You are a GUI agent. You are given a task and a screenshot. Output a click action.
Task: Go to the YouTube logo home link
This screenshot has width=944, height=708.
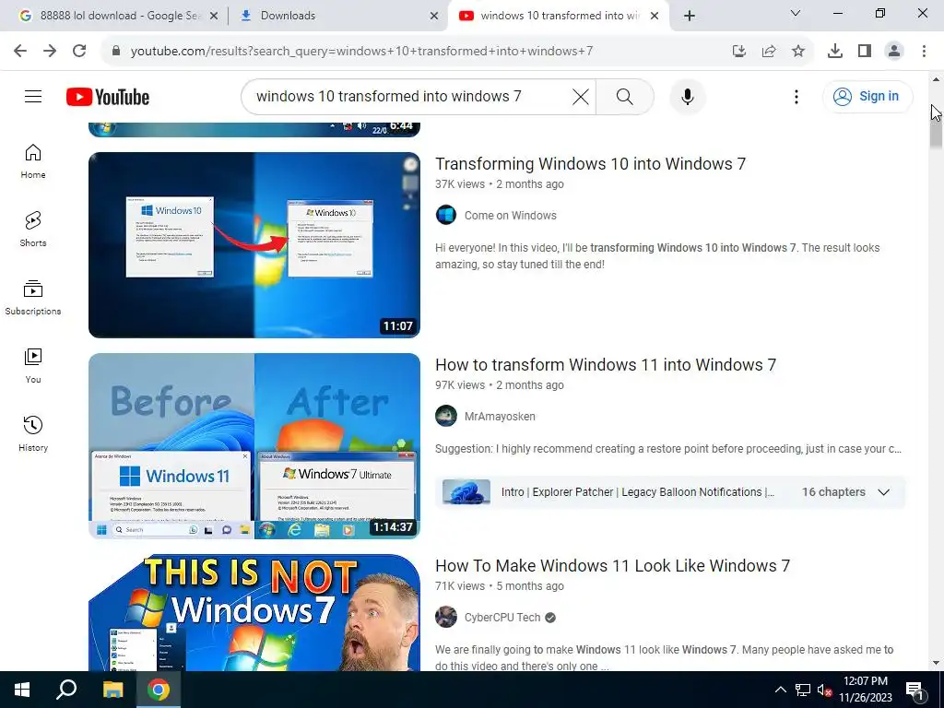tap(108, 97)
